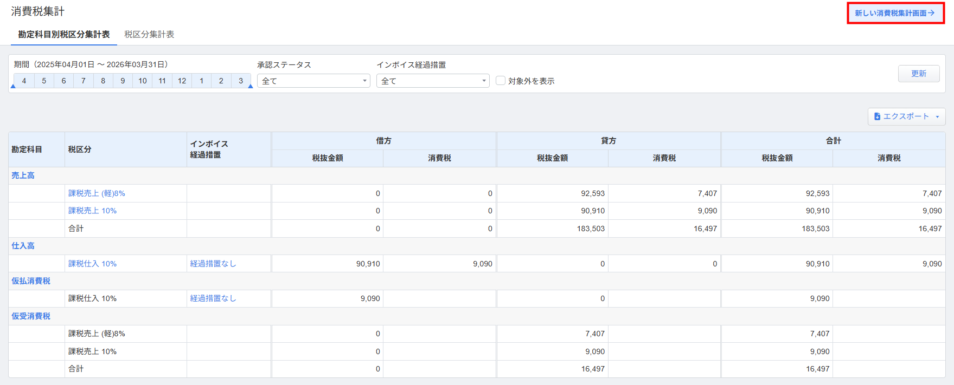The width and height of the screenshot is (954, 385).
Task: Open 仕入高 account link
Action: [23, 246]
